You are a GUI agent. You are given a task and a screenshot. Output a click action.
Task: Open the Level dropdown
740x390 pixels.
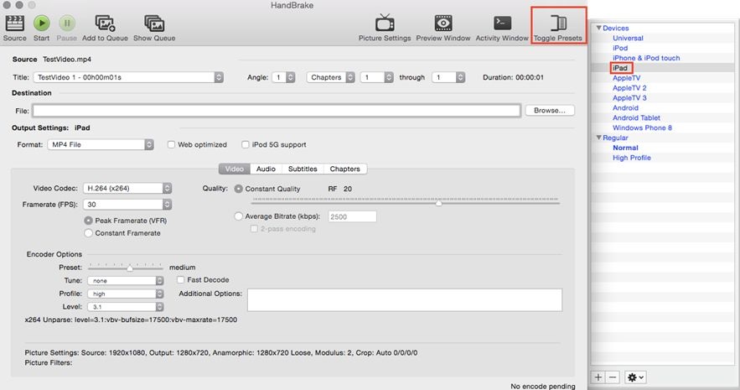pos(125,307)
